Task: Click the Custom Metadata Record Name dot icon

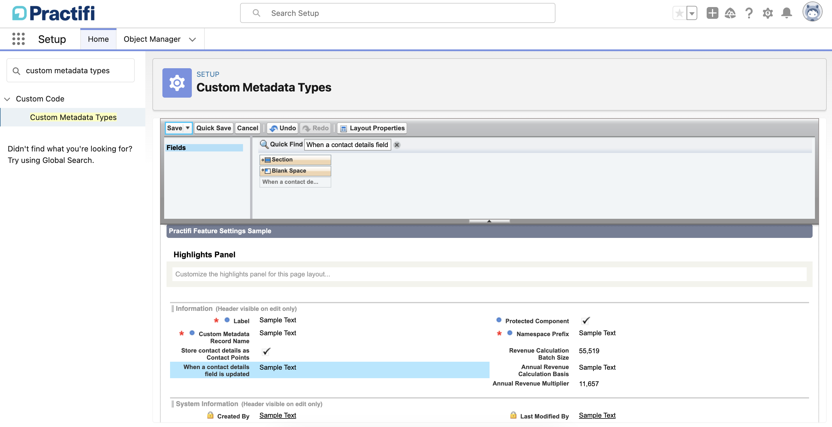Action: click(192, 333)
